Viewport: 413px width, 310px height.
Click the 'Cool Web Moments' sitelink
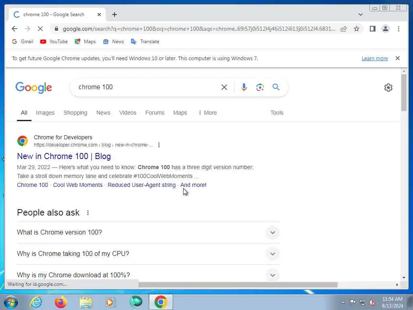[x=78, y=185]
